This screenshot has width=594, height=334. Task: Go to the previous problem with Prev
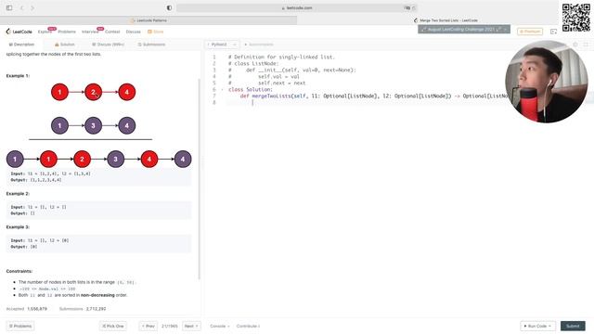click(x=148, y=326)
